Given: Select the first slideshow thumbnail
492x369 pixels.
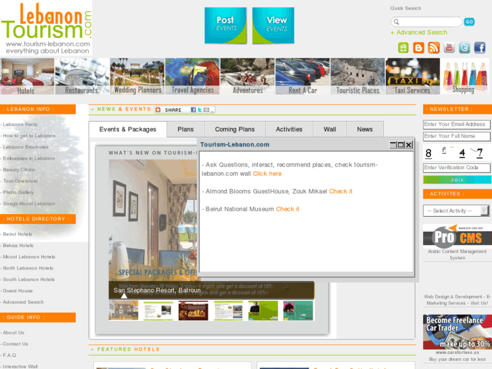Looking at the screenshot, I should pyautogui.click(x=123, y=311).
